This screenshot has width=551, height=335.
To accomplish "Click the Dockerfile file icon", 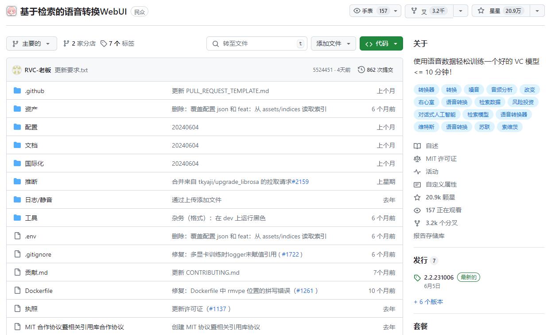I will (17, 291).
